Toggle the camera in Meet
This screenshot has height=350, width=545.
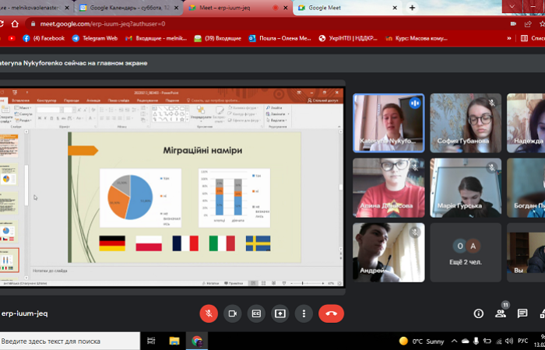pos(232,313)
